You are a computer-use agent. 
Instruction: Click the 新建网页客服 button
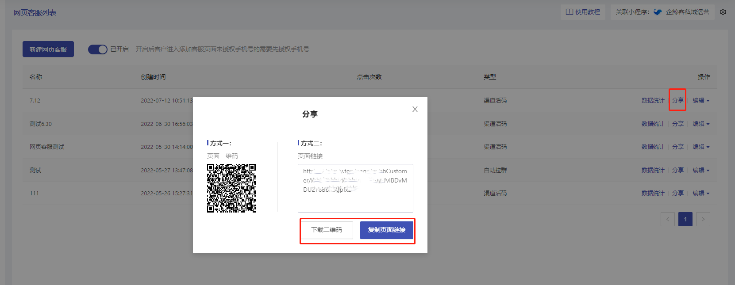point(48,49)
